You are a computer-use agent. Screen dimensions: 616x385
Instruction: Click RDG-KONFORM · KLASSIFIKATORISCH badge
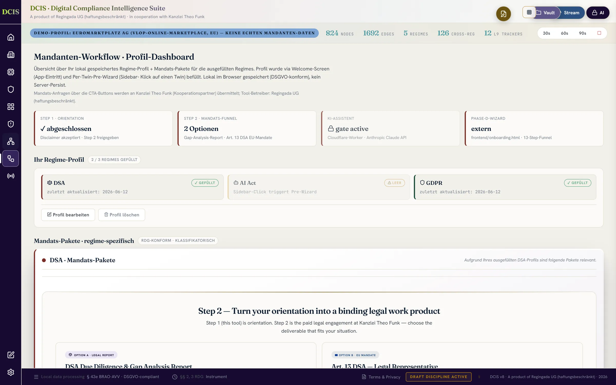click(x=178, y=240)
